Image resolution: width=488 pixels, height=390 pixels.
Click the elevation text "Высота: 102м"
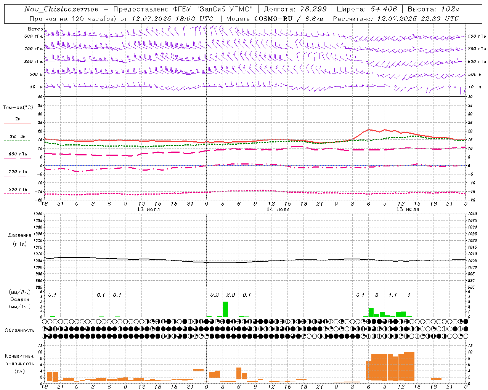pos(434,9)
